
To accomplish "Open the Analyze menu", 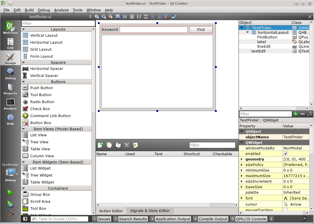I will tap(61, 10).
